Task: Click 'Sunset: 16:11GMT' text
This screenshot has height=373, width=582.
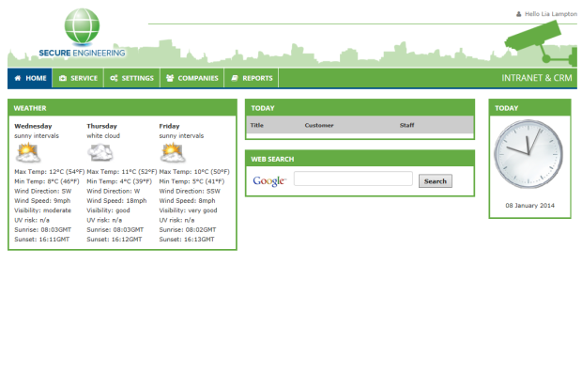Action: click(x=41, y=240)
